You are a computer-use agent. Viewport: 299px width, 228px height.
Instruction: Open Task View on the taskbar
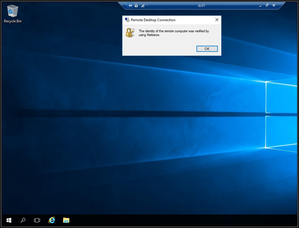[37, 220]
